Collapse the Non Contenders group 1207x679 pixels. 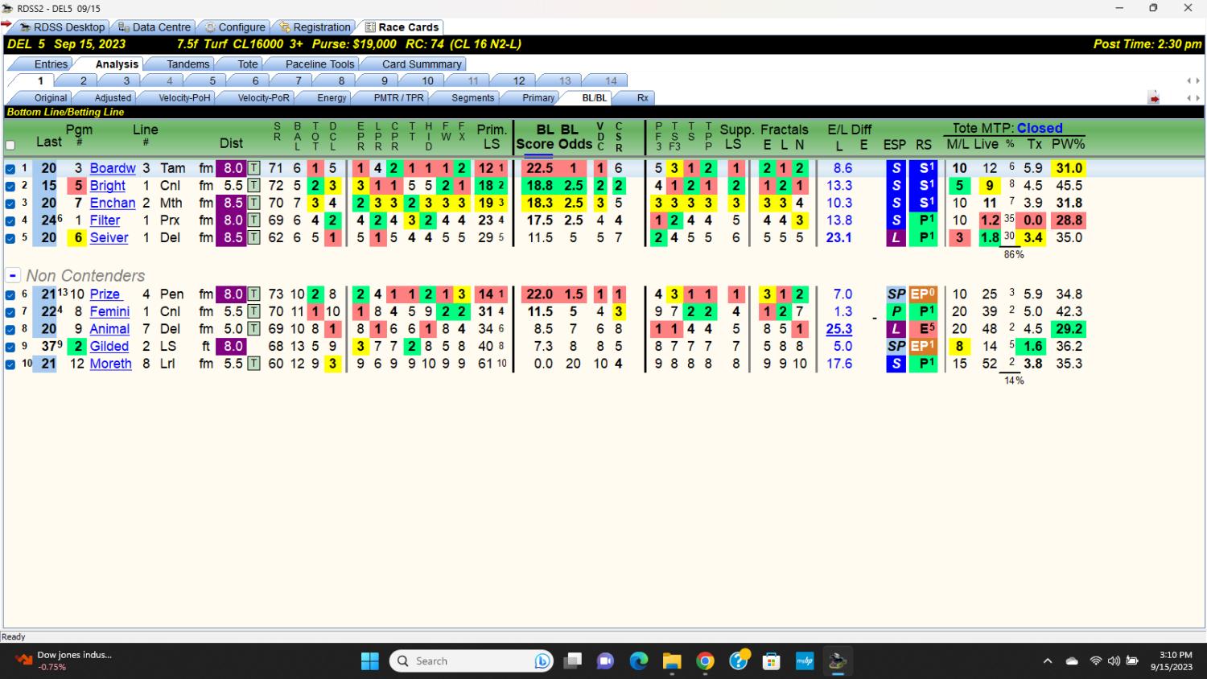(x=13, y=275)
